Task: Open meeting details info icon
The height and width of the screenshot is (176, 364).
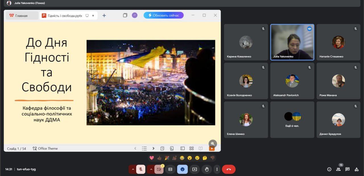Action: (x=329, y=169)
